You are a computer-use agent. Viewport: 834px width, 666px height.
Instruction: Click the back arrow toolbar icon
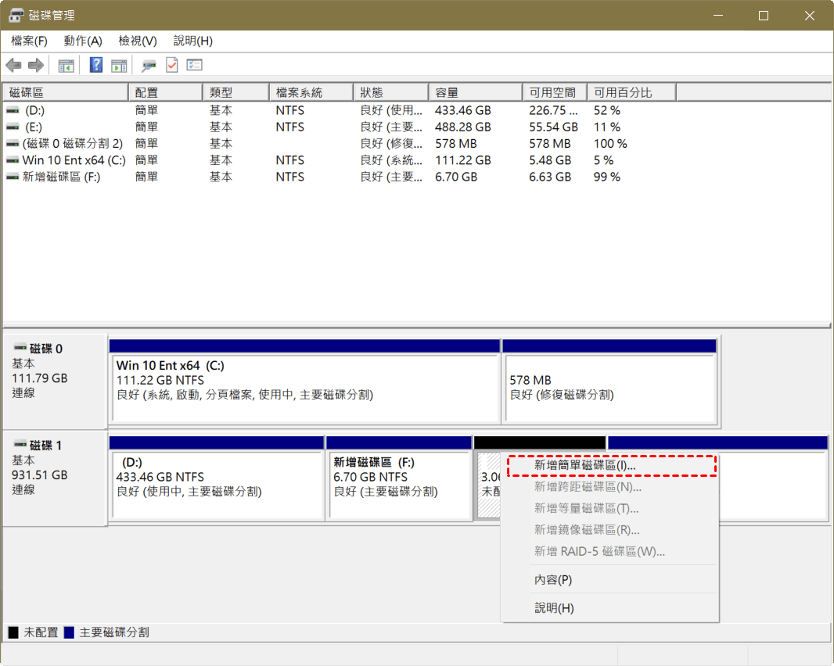pos(13,66)
